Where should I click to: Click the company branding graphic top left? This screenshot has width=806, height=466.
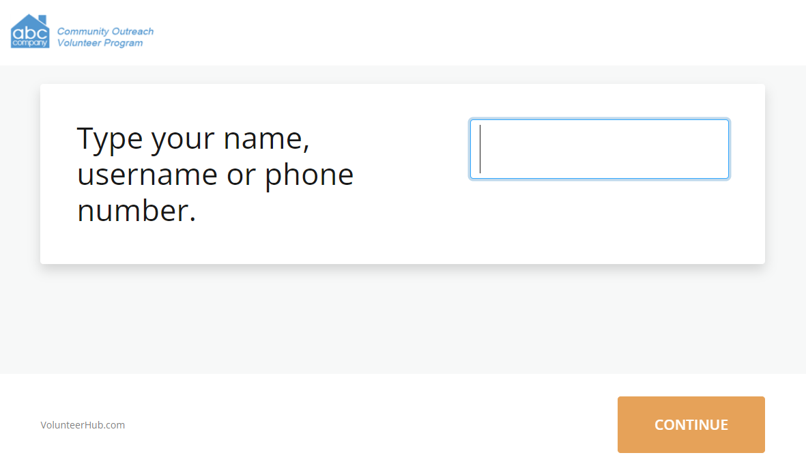click(x=29, y=30)
